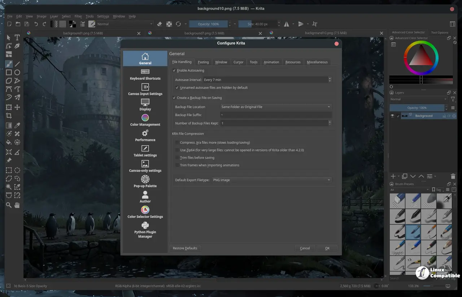Click the Restore Defaults button
Image resolution: width=462 pixels, height=297 pixels.
click(185, 248)
